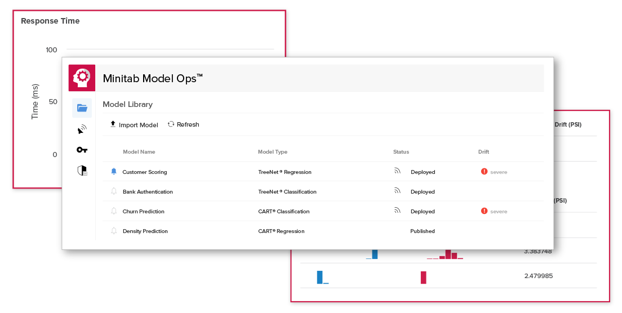Toggle the bell notification for Customer Scoring
622x313 pixels.
pos(114,172)
